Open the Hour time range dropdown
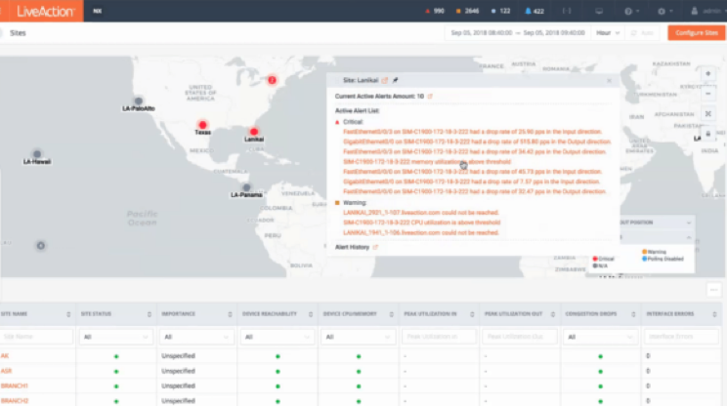Viewport: 727px width, 406px height. (609, 32)
